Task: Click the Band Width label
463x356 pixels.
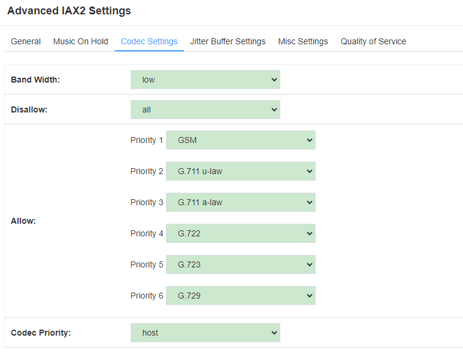Action: [35, 80]
